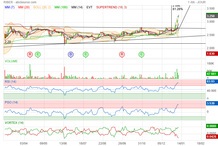Open the 1 AN - JOUR period label
218x146 pixels.
[197, 2]
